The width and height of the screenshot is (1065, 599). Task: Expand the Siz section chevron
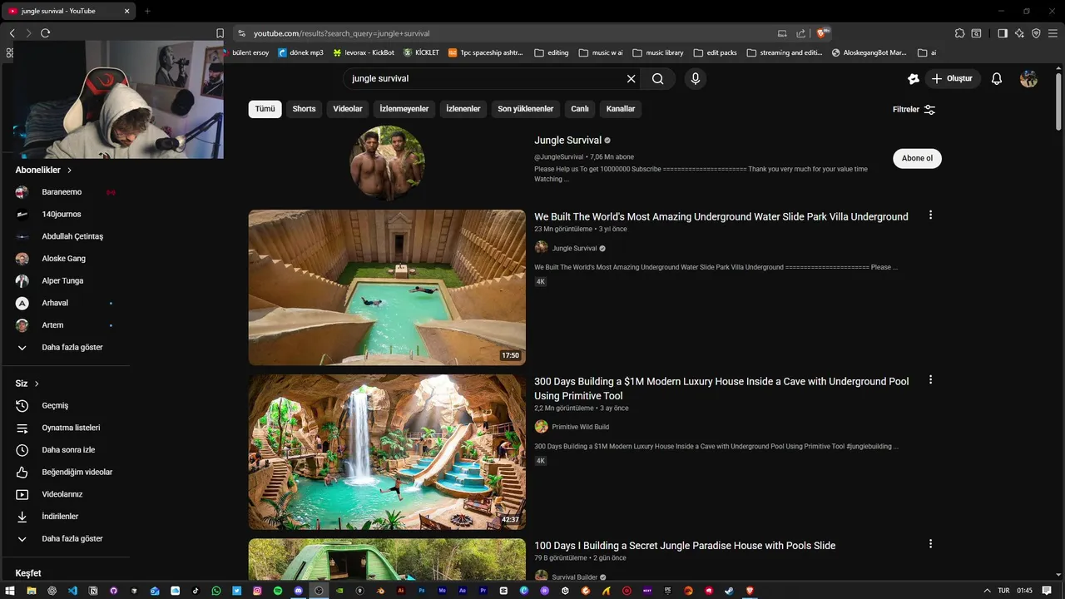[x=37, y=384]
